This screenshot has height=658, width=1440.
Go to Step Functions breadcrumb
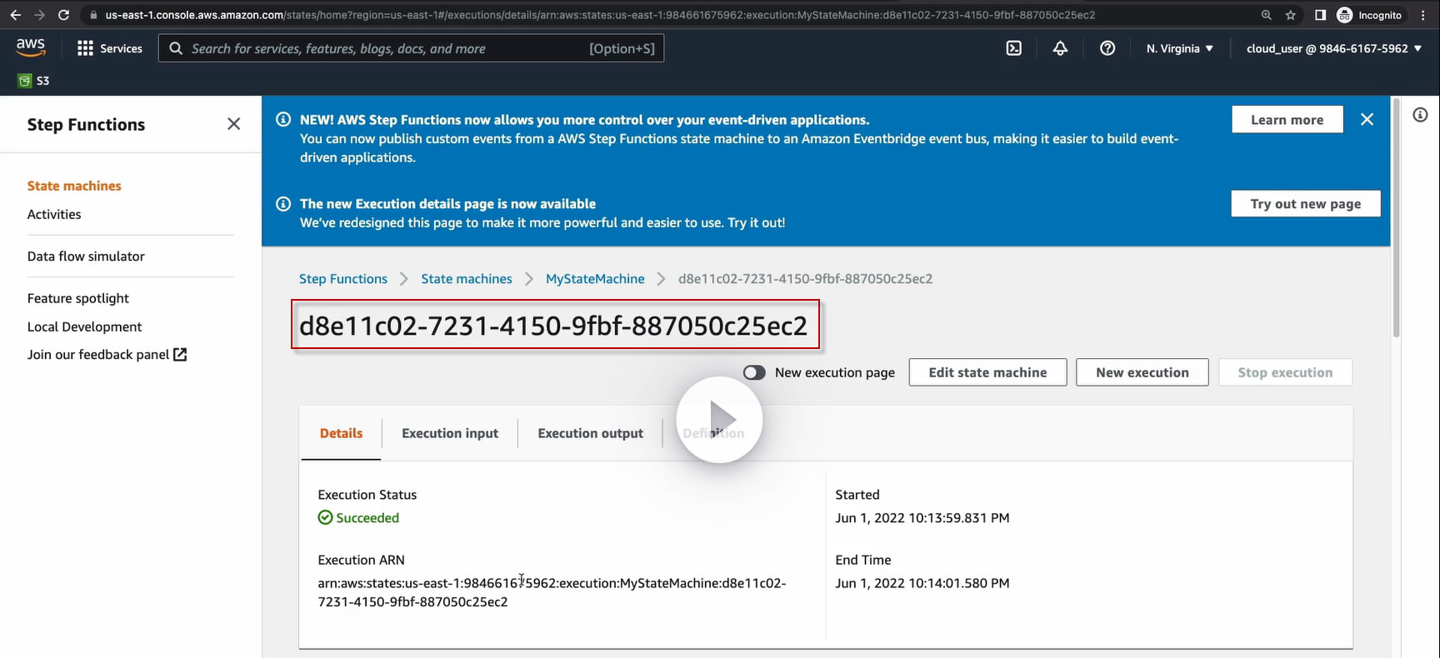pos(343,279)
